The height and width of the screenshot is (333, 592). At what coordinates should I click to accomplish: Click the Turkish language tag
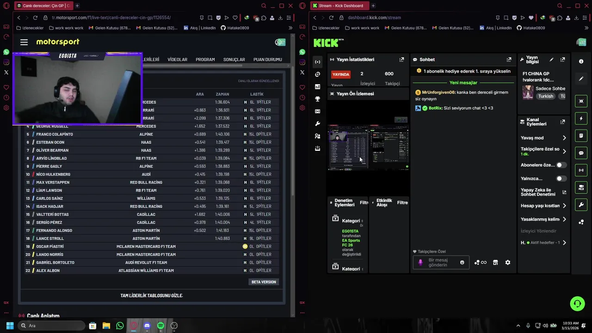pyautogui.click(x=546, y=96)
